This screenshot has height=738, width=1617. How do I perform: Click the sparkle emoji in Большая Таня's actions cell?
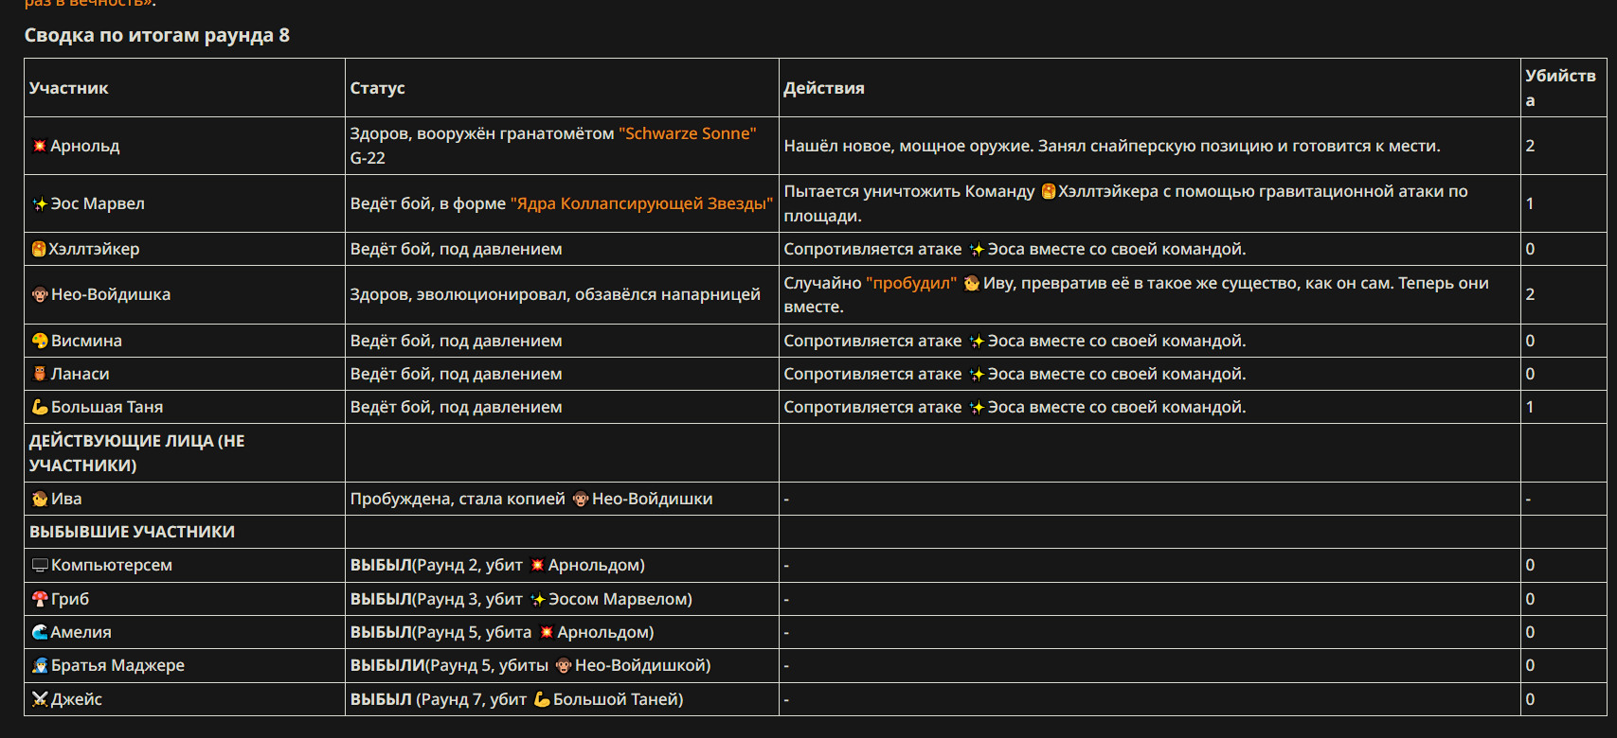[x=977, y=407]
